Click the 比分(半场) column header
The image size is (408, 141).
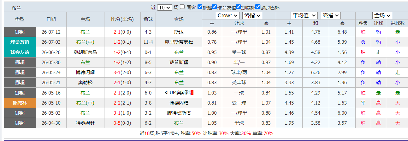click(122, 19)
